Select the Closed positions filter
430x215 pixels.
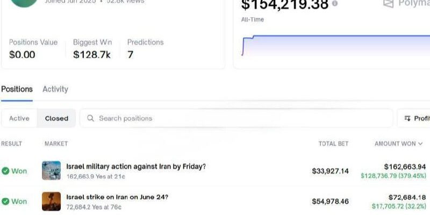pyautogui.click(x=56, y=118)
